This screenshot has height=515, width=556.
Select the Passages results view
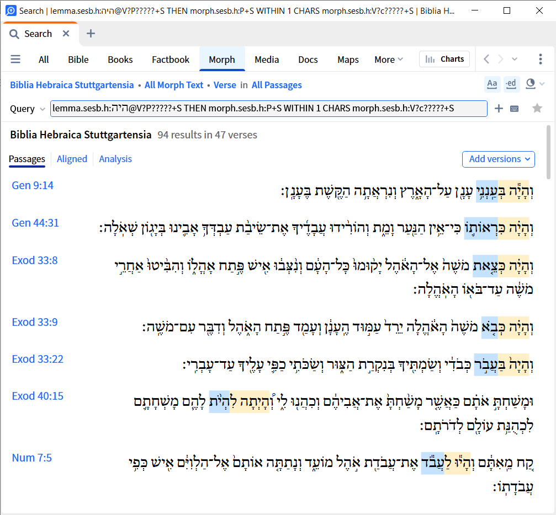[27, 159]
